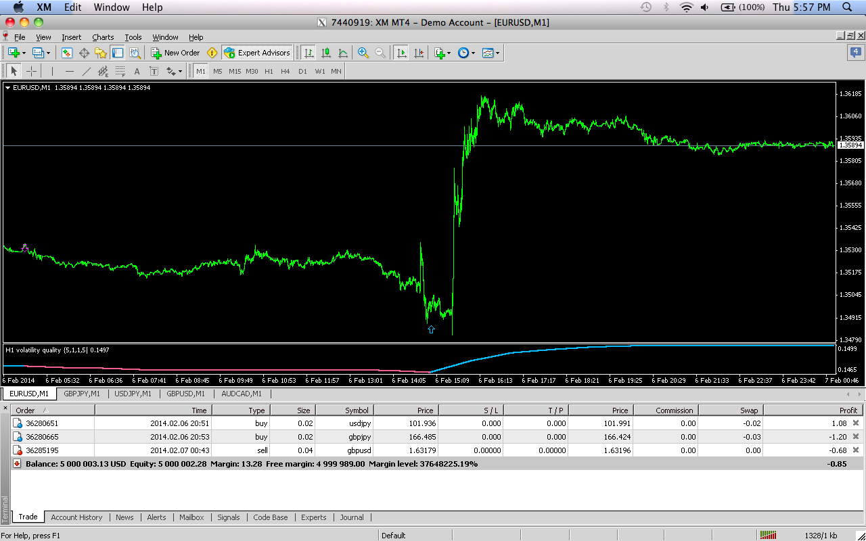Toggle chart Auto Scroll
The image size is (866, 541).
402,53
